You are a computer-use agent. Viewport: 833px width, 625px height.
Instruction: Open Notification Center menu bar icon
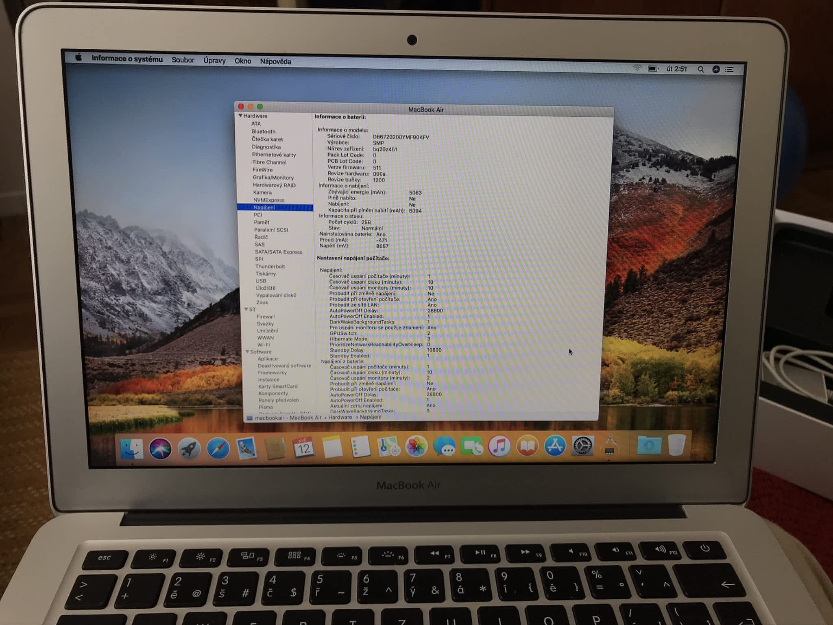730,70
